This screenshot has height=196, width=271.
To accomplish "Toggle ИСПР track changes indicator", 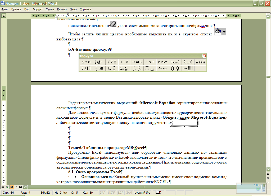I will coord(112,193).
